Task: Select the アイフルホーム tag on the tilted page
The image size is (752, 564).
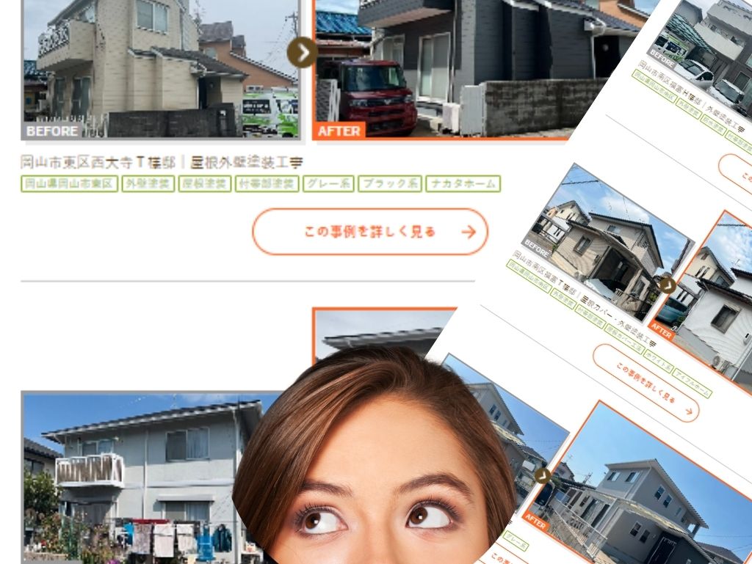Action: click(692, 383)
